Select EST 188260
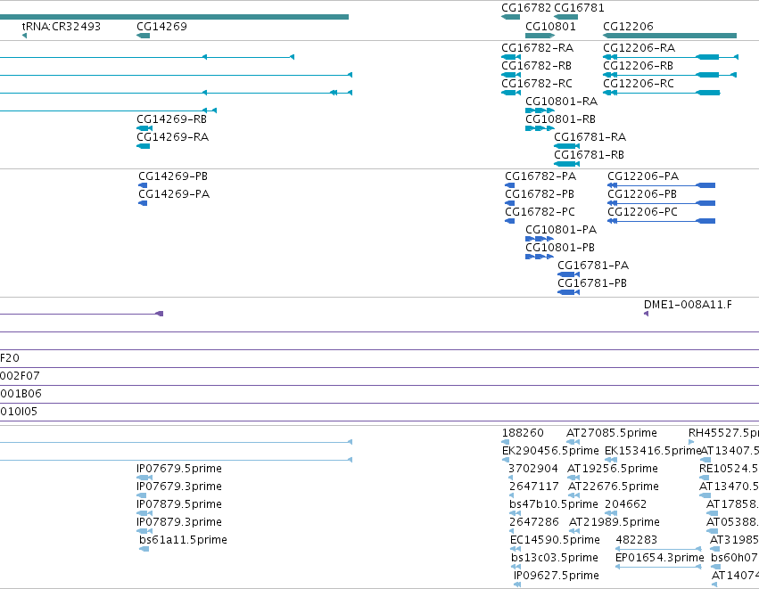759x589 pixels. [523, 433]
